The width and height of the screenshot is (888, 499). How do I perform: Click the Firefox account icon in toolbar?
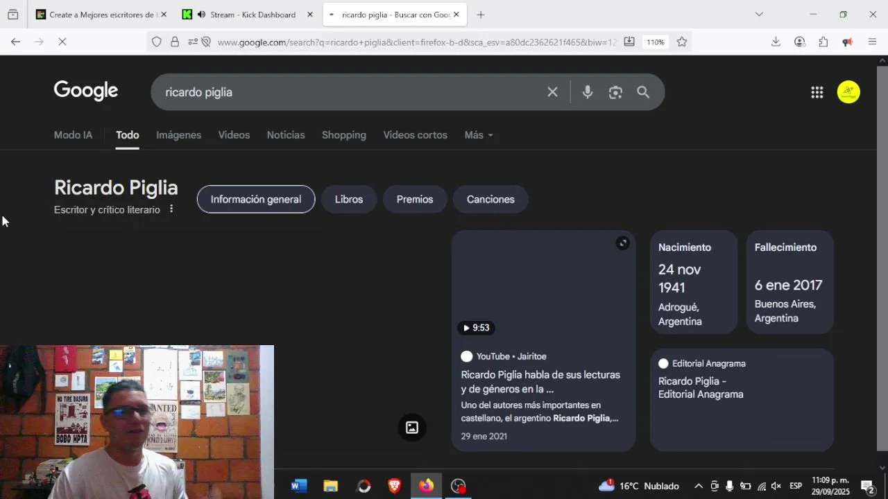tap(800, 42)
